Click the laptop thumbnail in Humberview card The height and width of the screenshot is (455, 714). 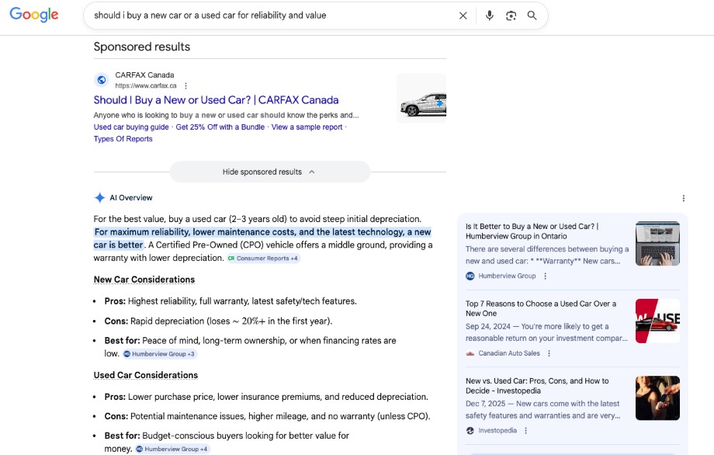pyautogui.click(x=657, y=244)
